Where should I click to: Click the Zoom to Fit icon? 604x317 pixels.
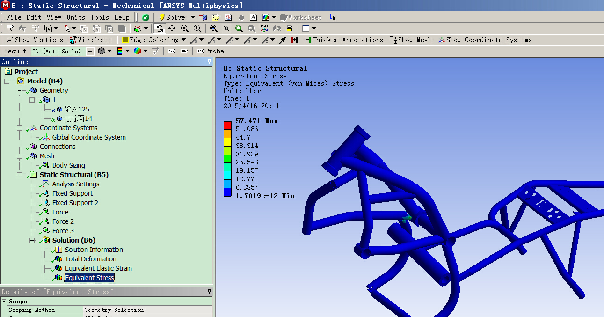click(x=213, y=29)
